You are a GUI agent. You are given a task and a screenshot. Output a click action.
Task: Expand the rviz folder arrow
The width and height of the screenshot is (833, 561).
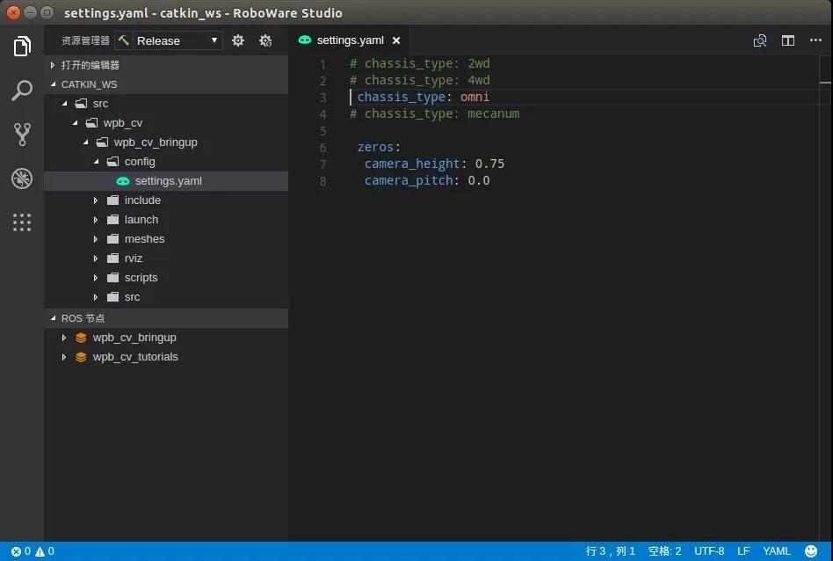96,259
